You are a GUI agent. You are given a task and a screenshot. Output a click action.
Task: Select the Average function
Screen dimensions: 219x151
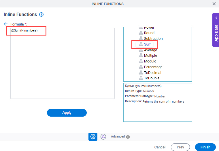tap(150, 50)
